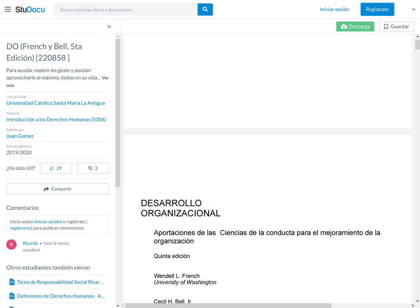
Task: Click the document icon beside Tarea de Responsabilidad Social
Action: (12, 282)
